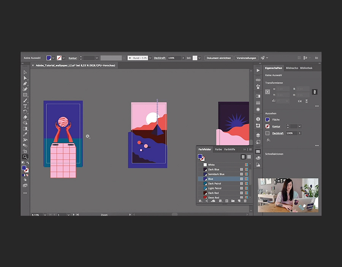Viewport: 342px width, 267px height.
Task: Swap fill and stroke in toolbar
Action: pos(28,163)
